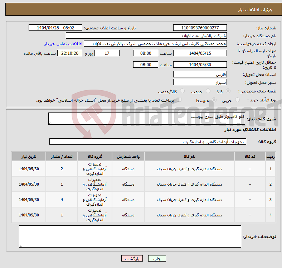This screenshot has height=268, width=282.
Task: Click the چاپ print button
Action: coord(157,258)
